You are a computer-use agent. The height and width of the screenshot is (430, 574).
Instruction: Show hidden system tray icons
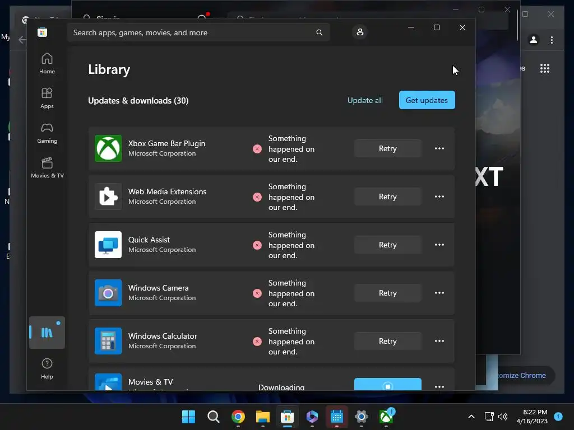coord(471,417)
